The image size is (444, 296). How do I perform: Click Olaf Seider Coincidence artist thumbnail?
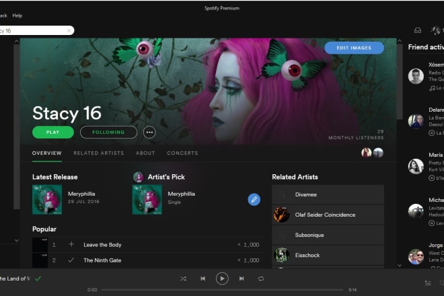click(x=281, y=215)
